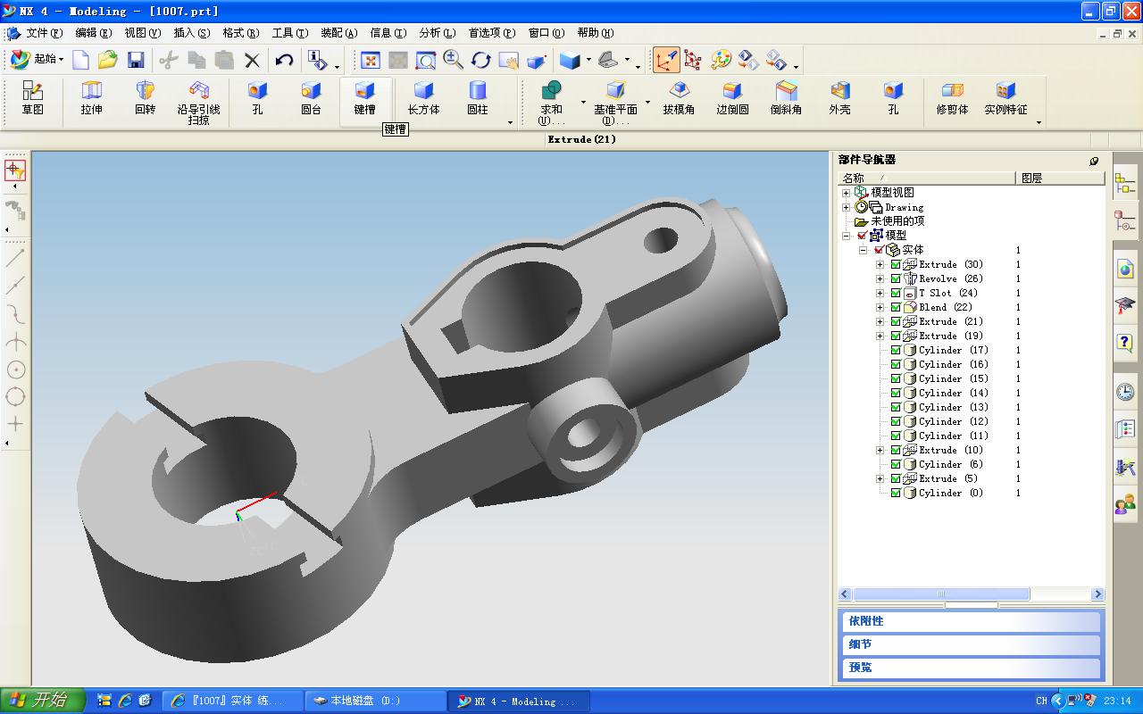Create a new file with the blank page icon

click(81, 60)
